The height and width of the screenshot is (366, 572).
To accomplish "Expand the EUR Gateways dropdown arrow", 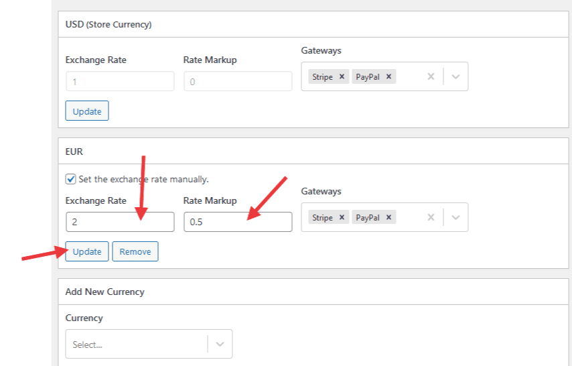I will pyautogui.click(x=455, y=217).
